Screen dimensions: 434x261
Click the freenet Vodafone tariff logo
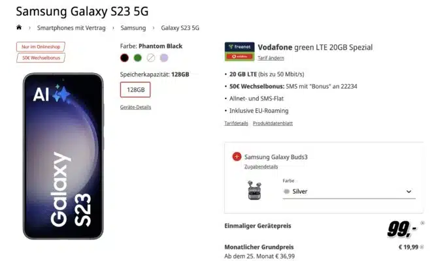coord(239,52)
